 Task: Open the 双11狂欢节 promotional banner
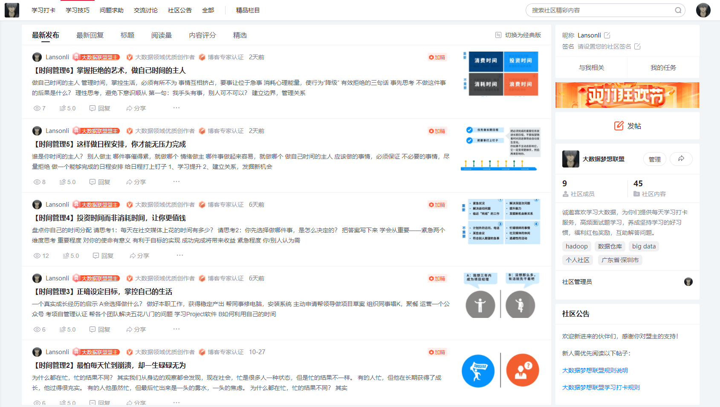tap(627, 95)
